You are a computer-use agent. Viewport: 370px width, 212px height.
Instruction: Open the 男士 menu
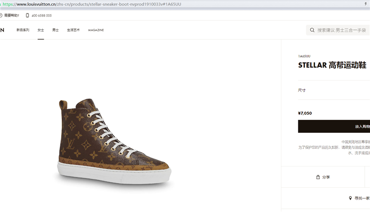(55, 30)
